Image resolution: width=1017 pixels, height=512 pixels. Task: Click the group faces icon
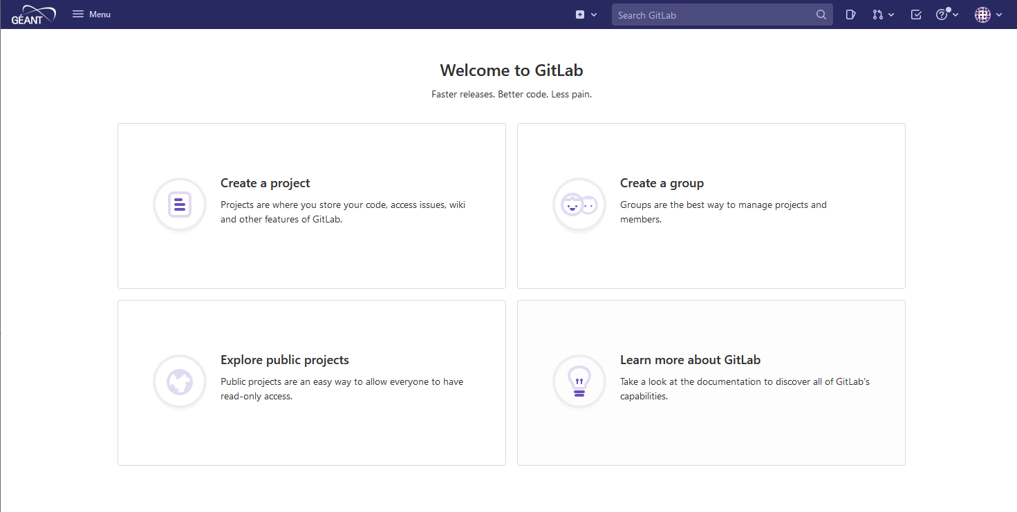point(579,205)
